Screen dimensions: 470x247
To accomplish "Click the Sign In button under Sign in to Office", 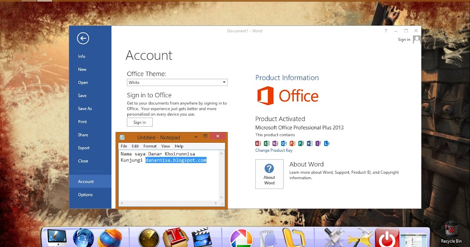I will (x=140, y=122).
